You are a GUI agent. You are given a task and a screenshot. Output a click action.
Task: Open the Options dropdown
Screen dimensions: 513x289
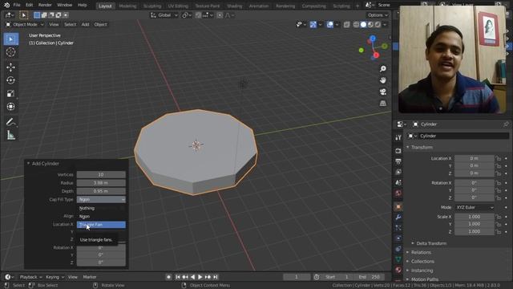tap(378, 15)
